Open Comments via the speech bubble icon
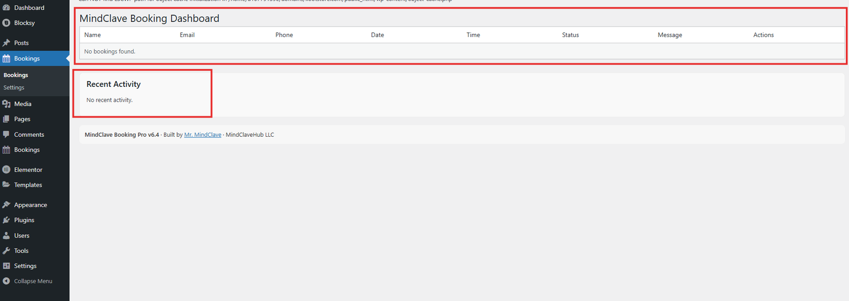 click(6, 135)
